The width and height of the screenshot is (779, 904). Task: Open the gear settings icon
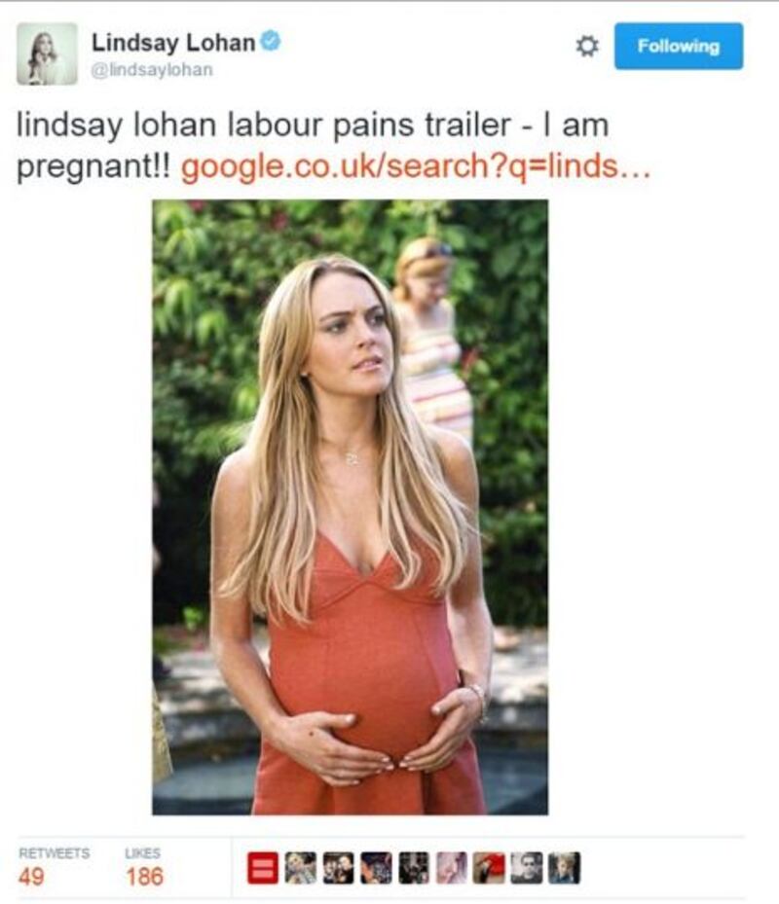[587, 46]
